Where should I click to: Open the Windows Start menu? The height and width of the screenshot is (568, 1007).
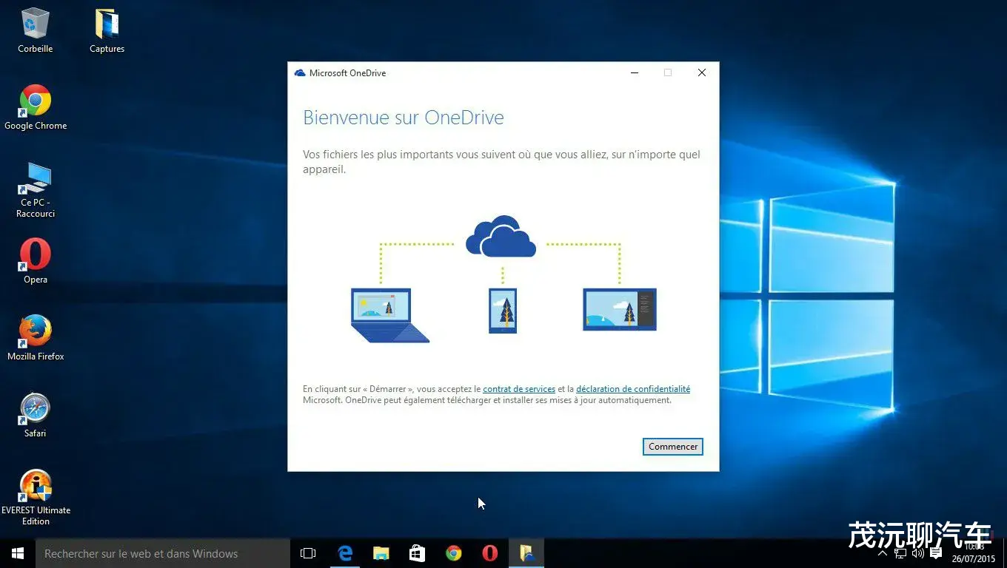18,553
